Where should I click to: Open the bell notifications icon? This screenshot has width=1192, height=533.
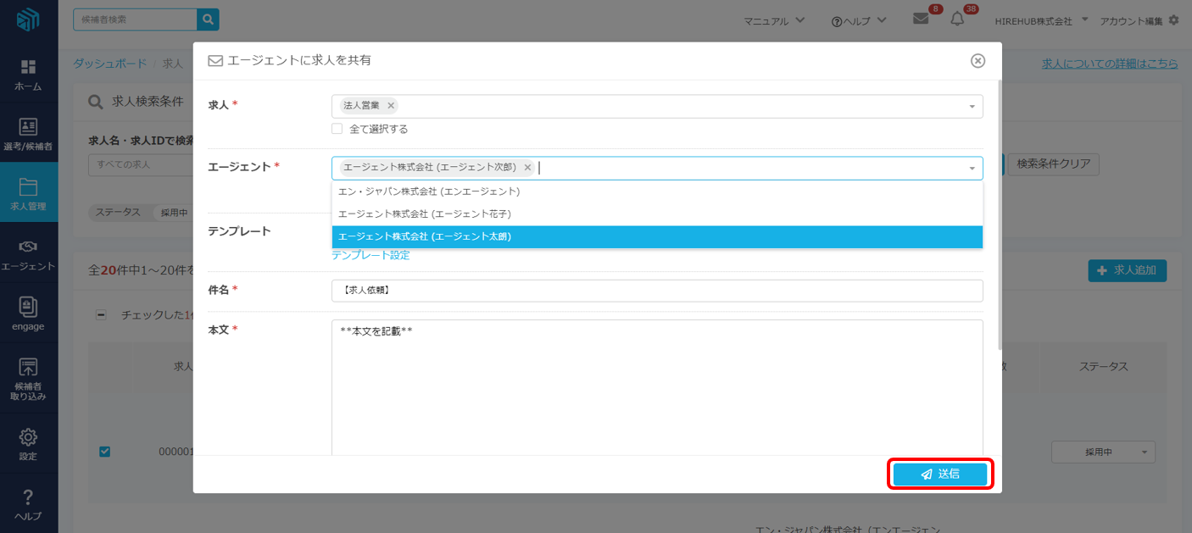point(957,19)
